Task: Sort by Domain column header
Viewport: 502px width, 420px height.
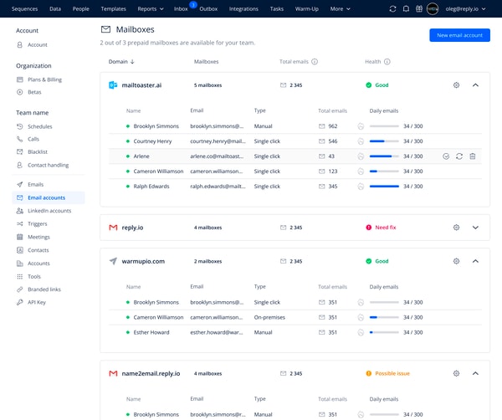Action: coord(121,61)
